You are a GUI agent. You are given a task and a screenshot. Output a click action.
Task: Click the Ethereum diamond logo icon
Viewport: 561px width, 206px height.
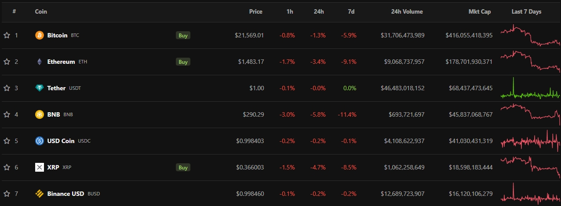coord(40,62)
